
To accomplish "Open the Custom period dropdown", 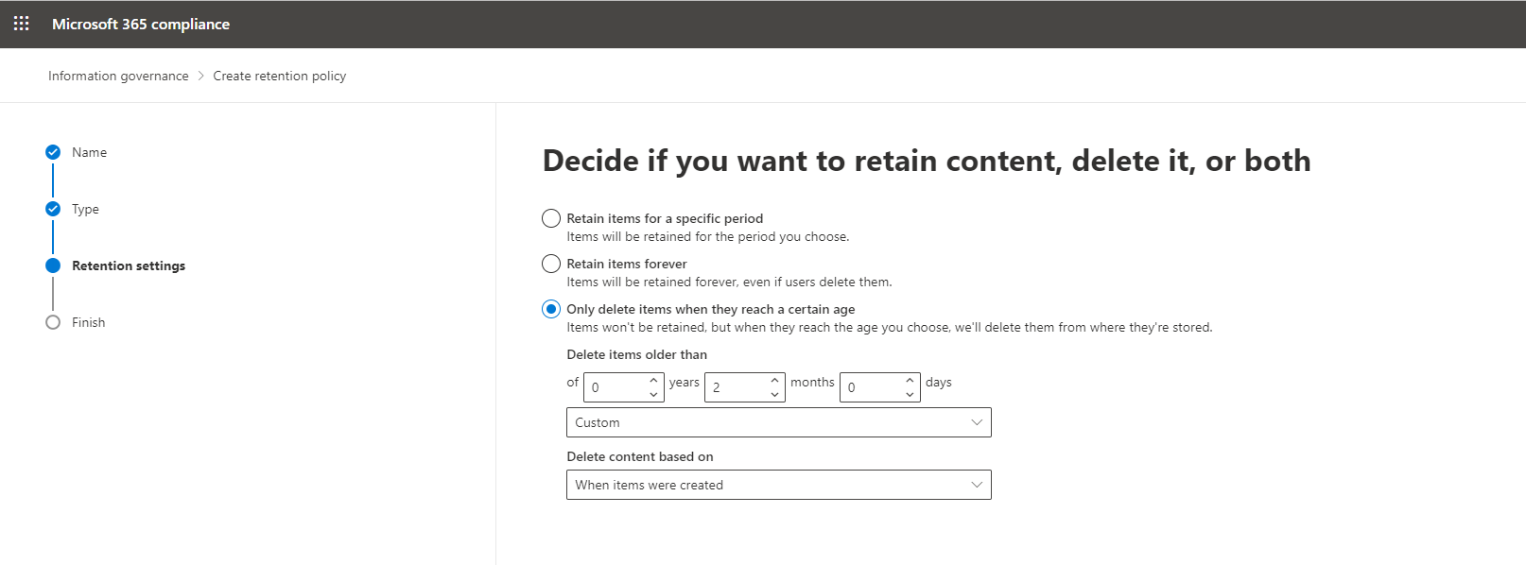I will 779,422.
